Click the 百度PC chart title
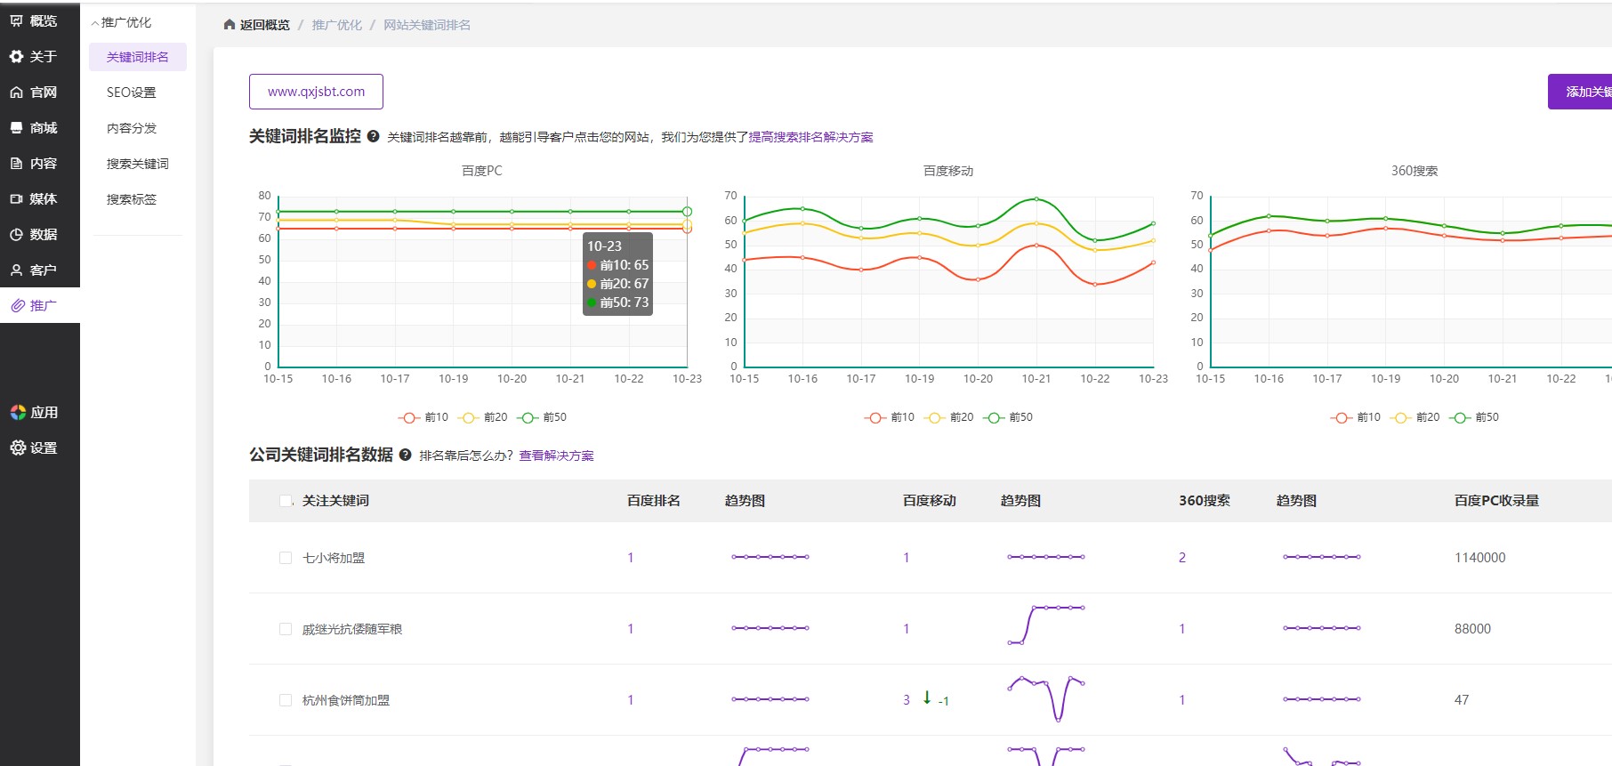Viewport: 1612px width, 766px height. pyautogui.click(x=482, y=171)
